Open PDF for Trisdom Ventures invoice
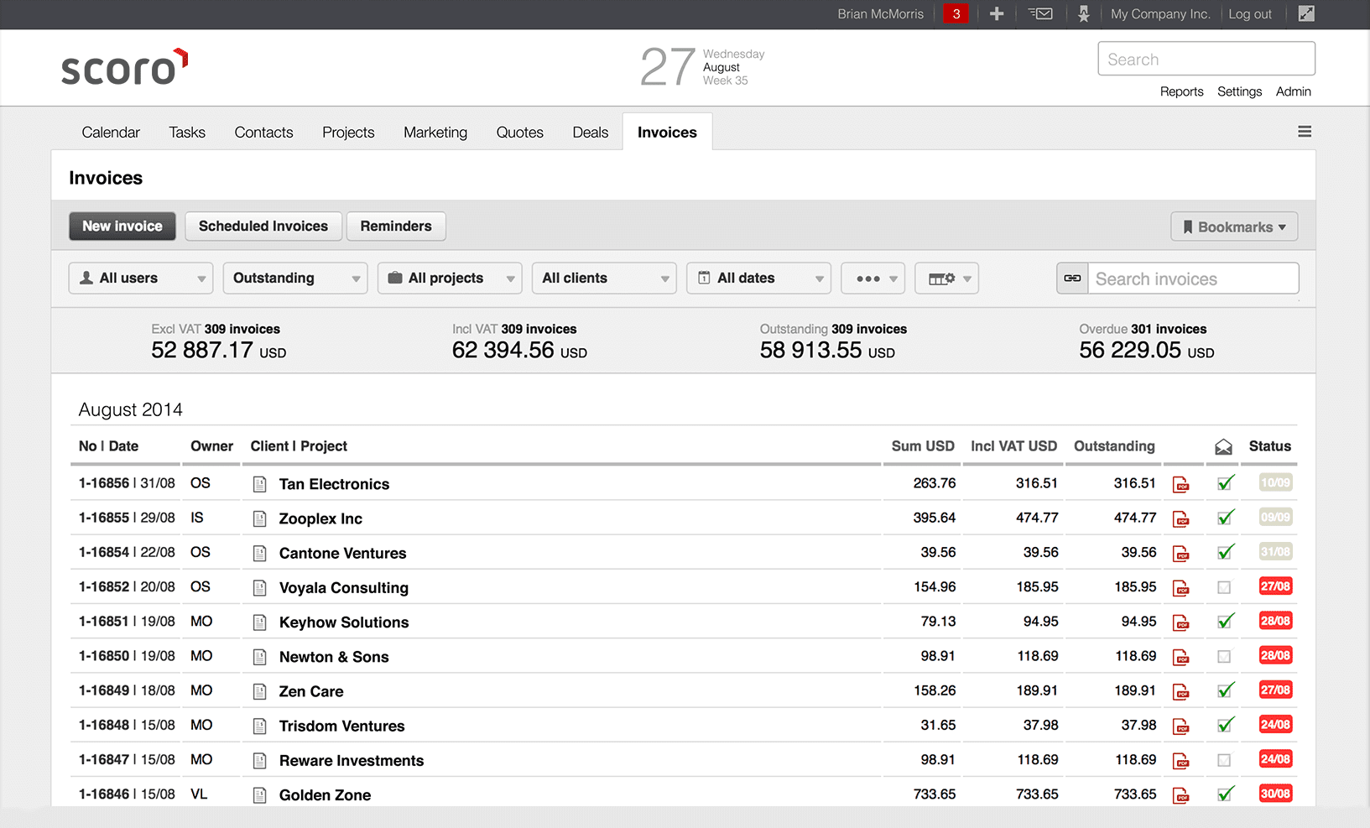The image size is (1370, 828). click(1181, 726)
